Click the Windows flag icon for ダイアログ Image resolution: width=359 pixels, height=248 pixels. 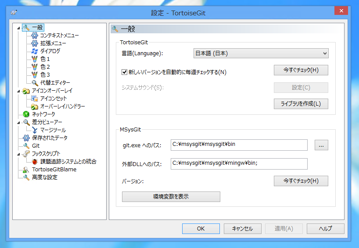(x=35, y=51)
